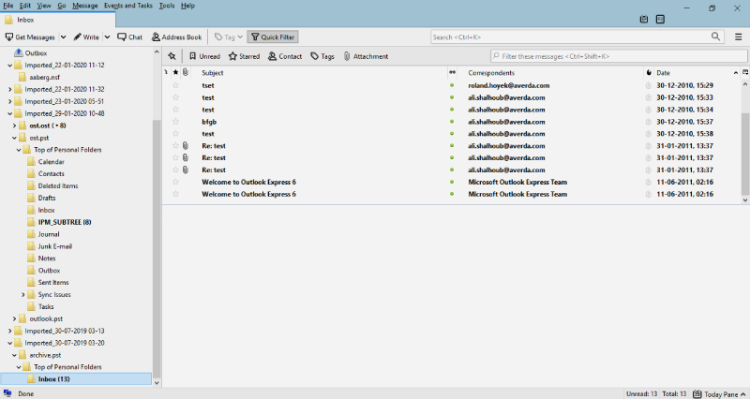This screenshot has width=750, height=399.
Task: Open the message from roland.hoyek@averda.com
Action: (509, 85)
